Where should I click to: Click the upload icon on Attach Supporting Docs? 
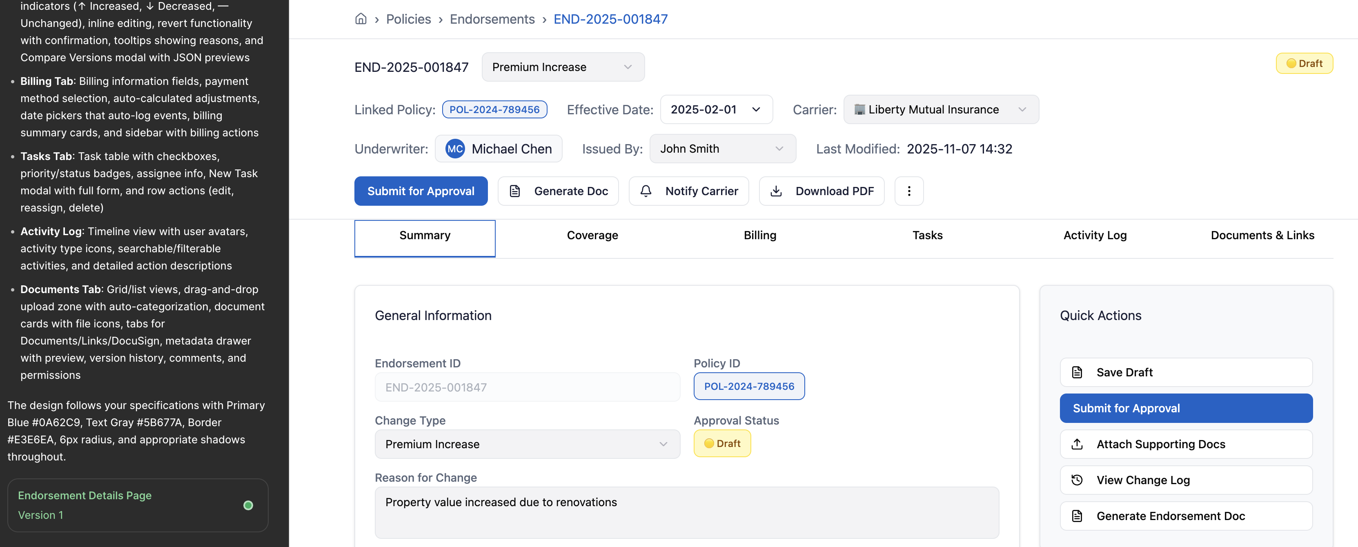[x=1078, y=444]
